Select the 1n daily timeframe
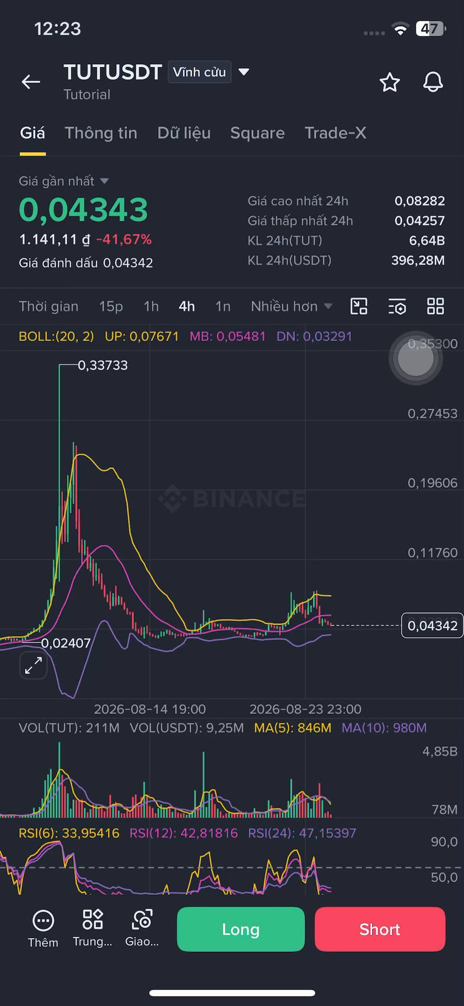The image size is (464, 1006). coord(223,307)
